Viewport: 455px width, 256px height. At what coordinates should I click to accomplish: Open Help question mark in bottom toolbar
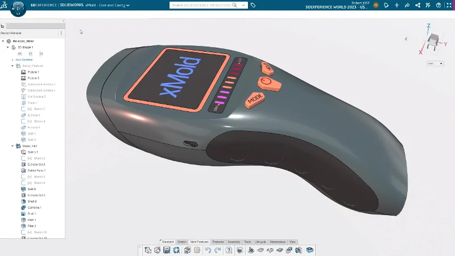[229, 250]
